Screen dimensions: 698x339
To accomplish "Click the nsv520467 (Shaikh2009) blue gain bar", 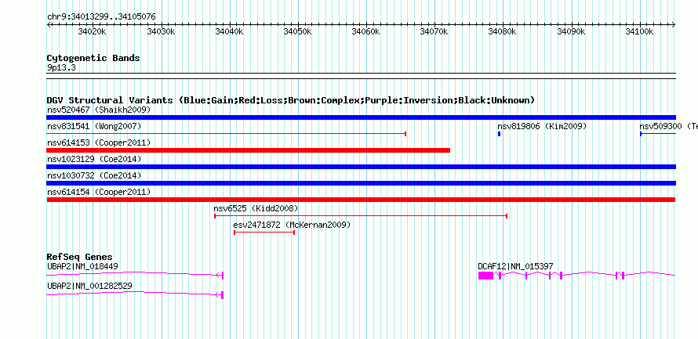I will 361,117.
